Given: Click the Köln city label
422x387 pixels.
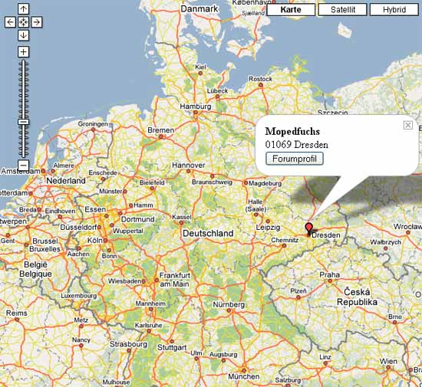Looking at the screenshot, I should pos(95,240).
